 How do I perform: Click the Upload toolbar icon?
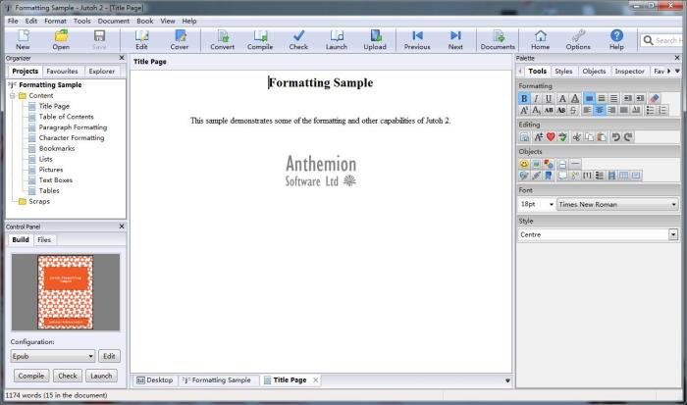tap(375, 39)
